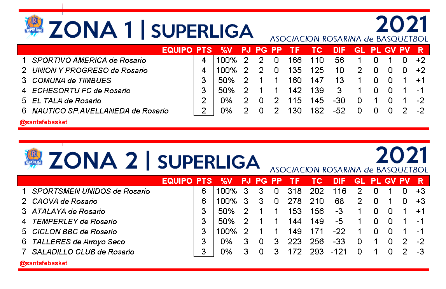Image resolution: width=446 pixels, height=289 pixels.
Task: Click the TF column header in Zona 1
Action: [294, 50]
